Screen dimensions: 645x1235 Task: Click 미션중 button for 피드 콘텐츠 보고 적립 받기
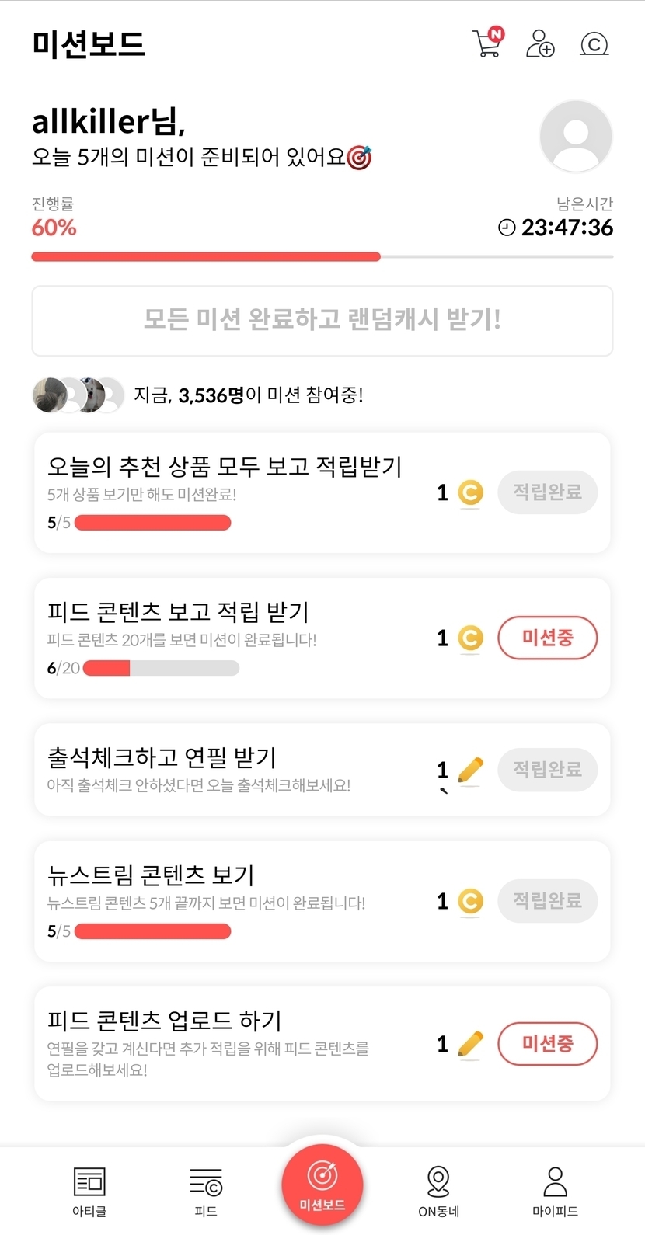tap(547, 638)
